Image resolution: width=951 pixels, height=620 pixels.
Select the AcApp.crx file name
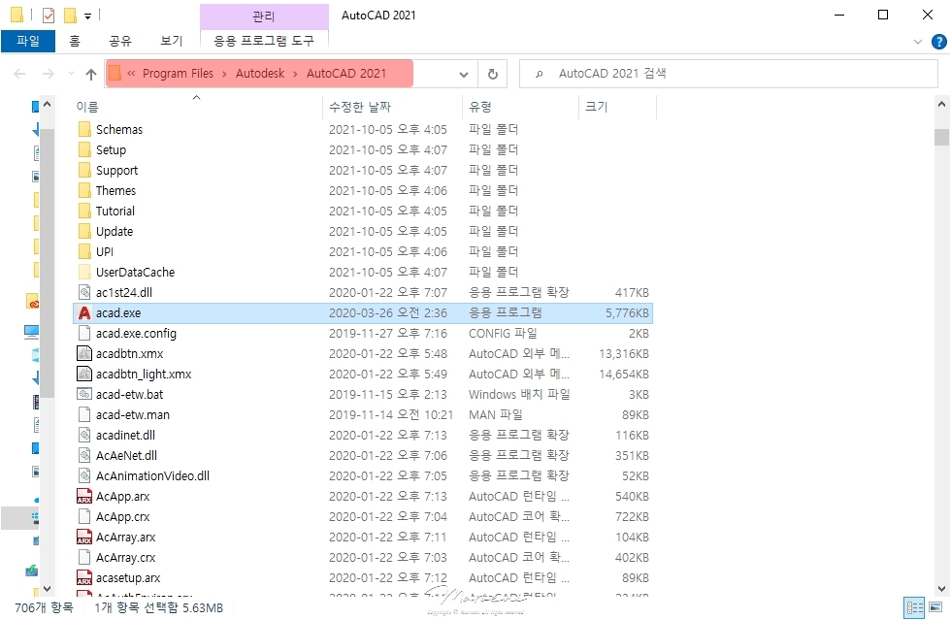(x=122, y=517)
